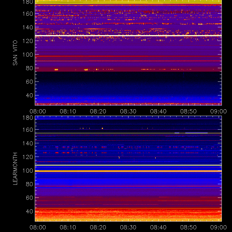Pick the 08:50 time label below the San Vito plot
Viewport: 232px width, 232px height.
pos(188,111)
